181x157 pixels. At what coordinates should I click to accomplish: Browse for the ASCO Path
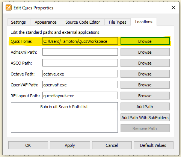coord(145,63)
